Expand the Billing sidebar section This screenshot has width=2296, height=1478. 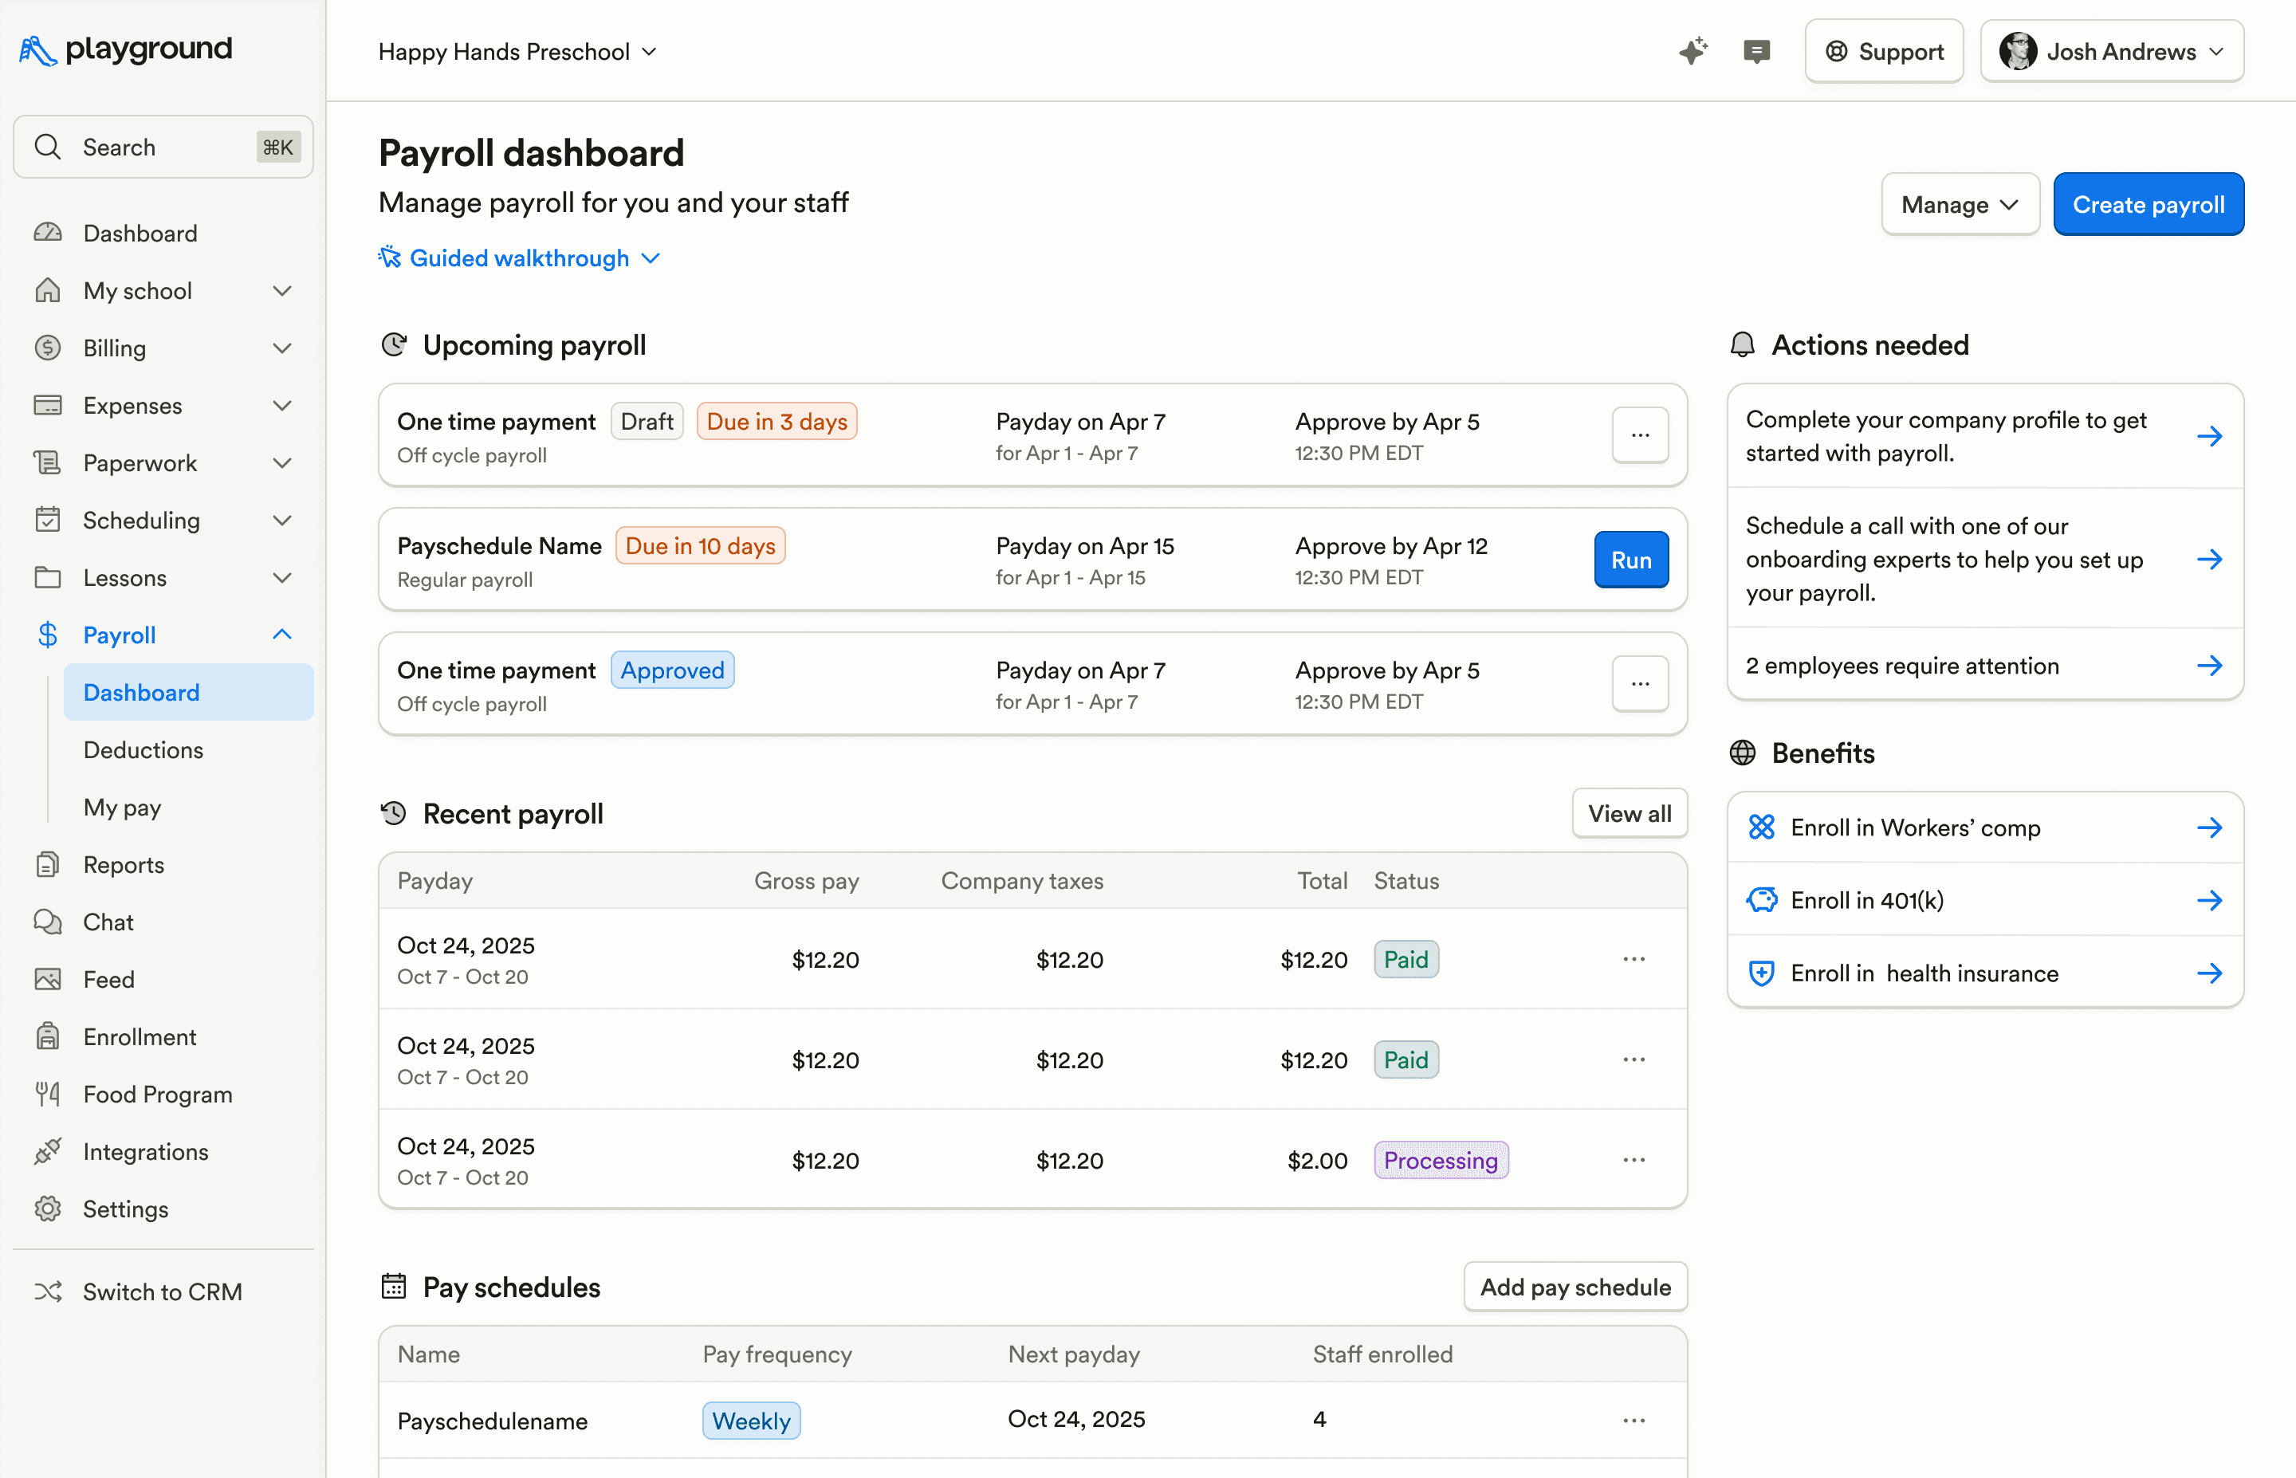click(x=281, y=348)
